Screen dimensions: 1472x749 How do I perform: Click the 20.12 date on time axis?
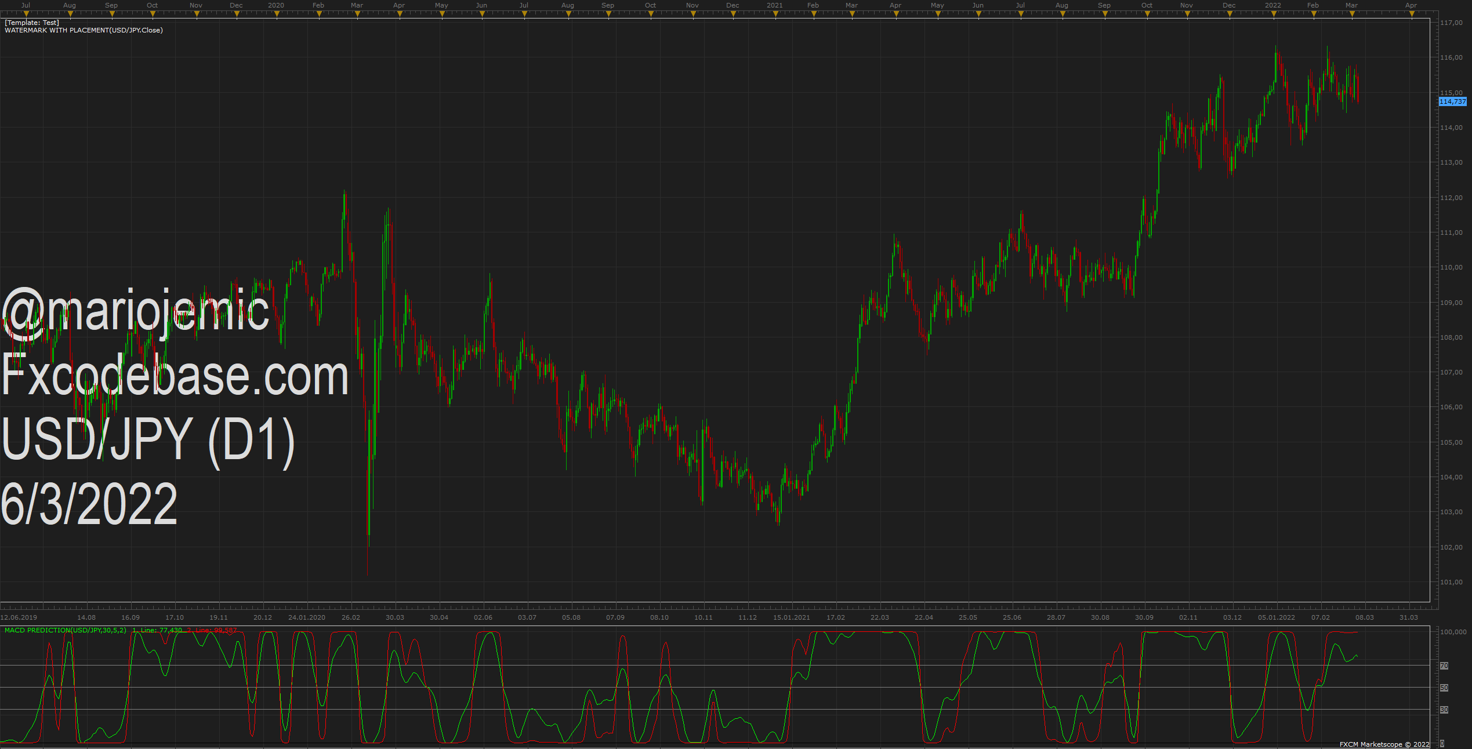pyautogui.click(x=263, y=617)
